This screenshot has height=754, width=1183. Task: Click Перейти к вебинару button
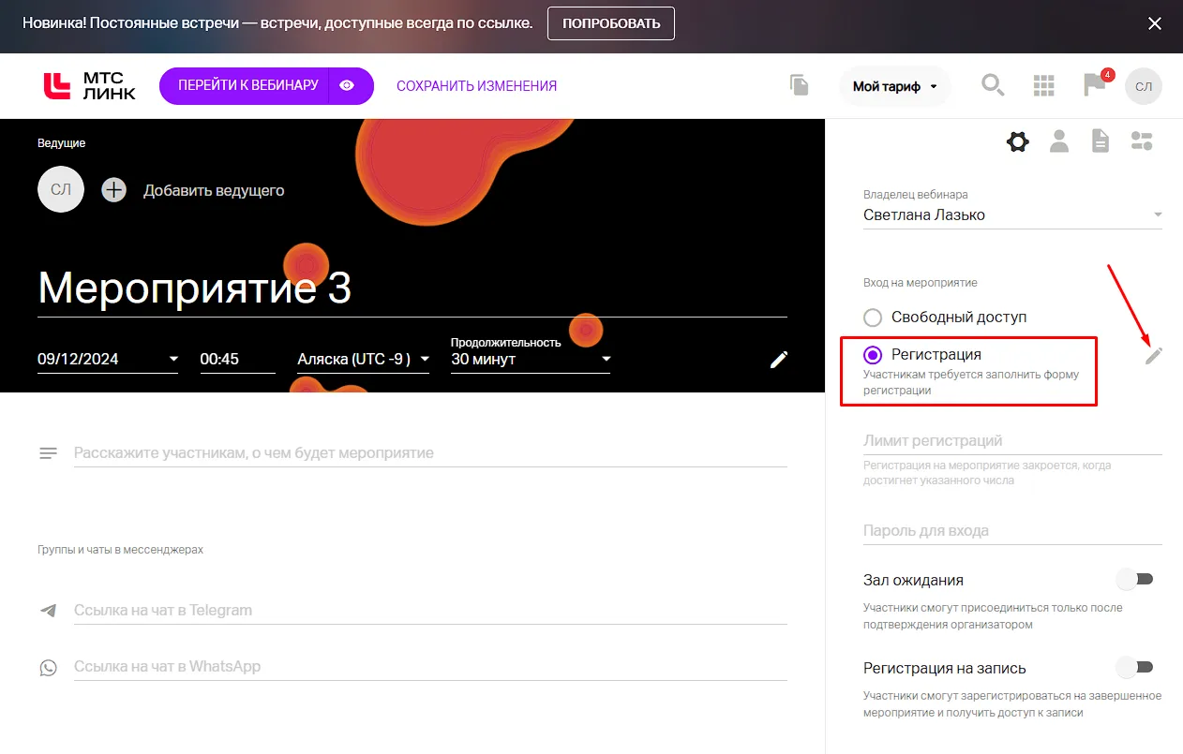[x=248, y=85]
